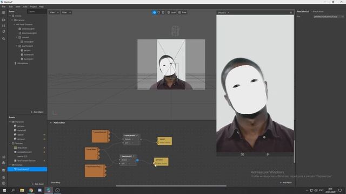
Task: Open the View dropdown in the viewport
Action: pos(54,12)
